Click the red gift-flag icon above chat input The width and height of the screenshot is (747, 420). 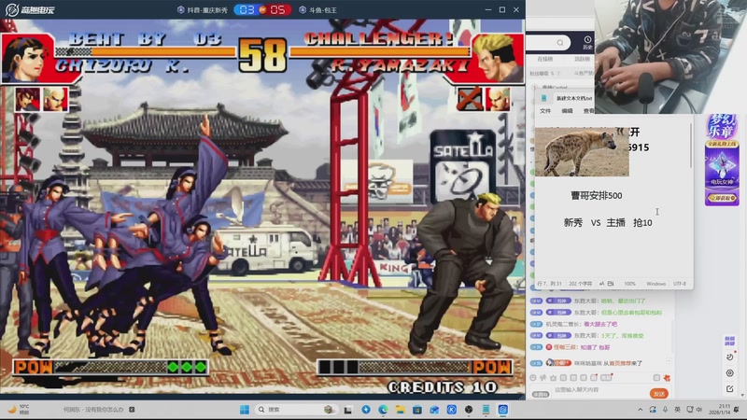(x=667, y=378)
